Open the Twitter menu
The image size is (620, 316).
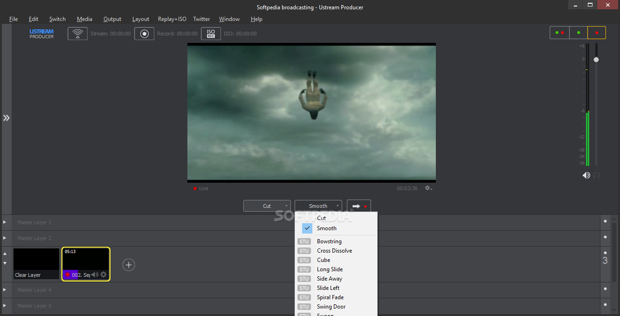pyautogui.click(x=201, y=19)
